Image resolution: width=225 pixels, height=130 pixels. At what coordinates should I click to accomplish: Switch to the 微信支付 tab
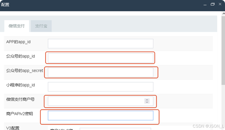[17, 26]
